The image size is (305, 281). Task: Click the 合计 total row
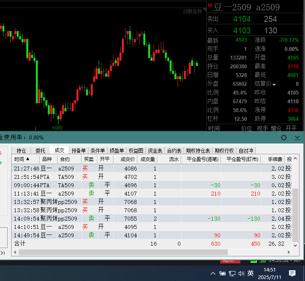click(x=152, y=244)
